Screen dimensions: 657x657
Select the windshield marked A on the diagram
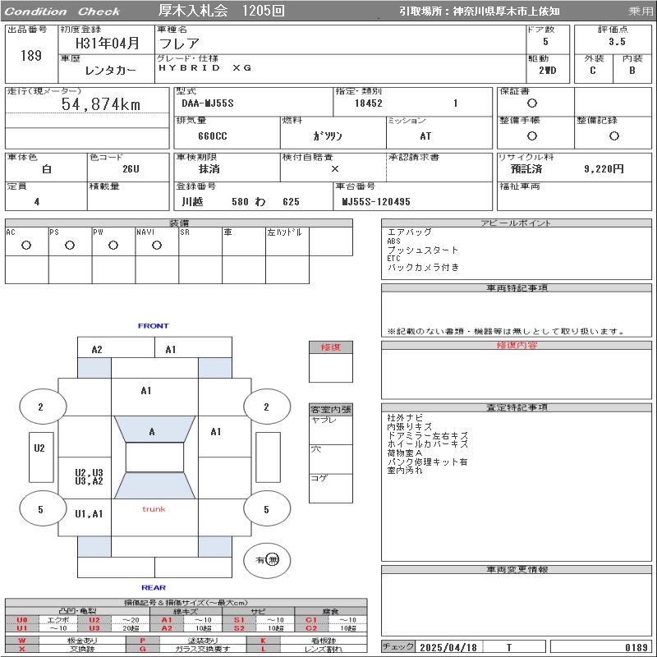[x=152, y=431]
